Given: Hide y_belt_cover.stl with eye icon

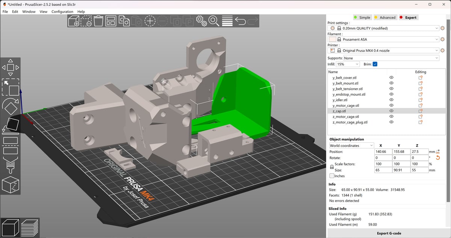Looking at the screenshot, I should 391,78.
